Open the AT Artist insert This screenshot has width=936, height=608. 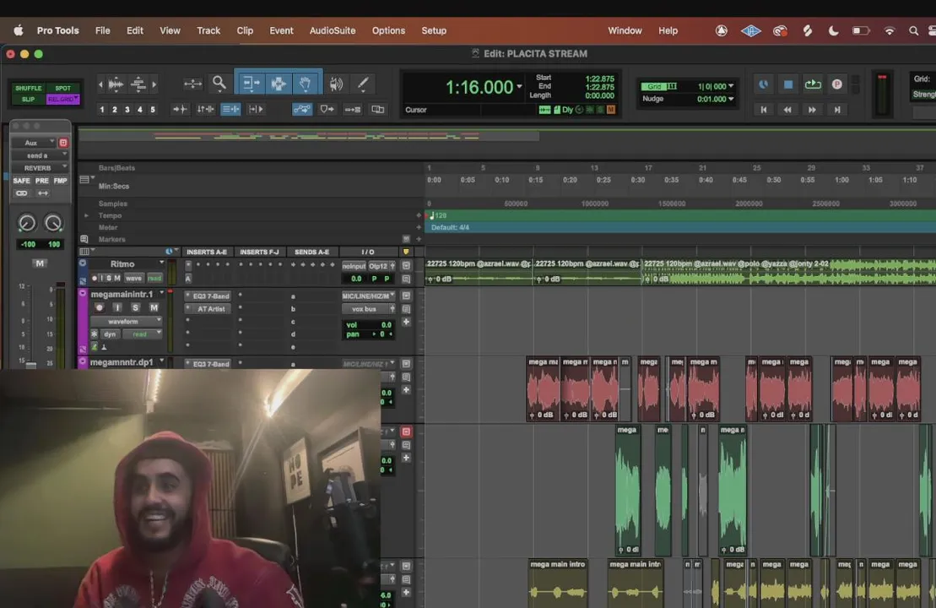pyautogui.click(x=210, y=309)
